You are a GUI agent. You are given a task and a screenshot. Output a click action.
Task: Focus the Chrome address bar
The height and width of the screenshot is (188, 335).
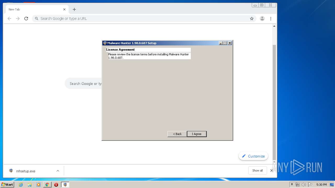click(144, 19)
